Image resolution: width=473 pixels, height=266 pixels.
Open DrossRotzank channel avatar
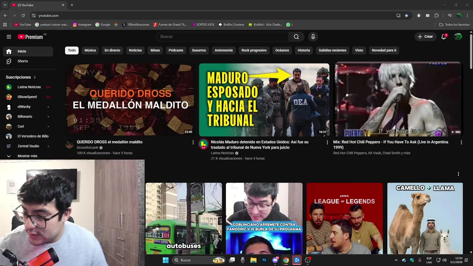[69, 144]
